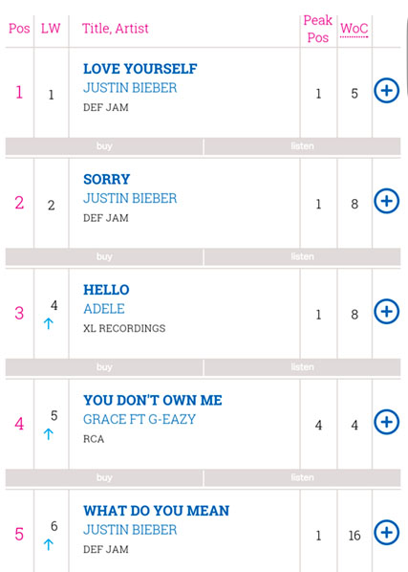Open What Do You Mean title link

157,511
